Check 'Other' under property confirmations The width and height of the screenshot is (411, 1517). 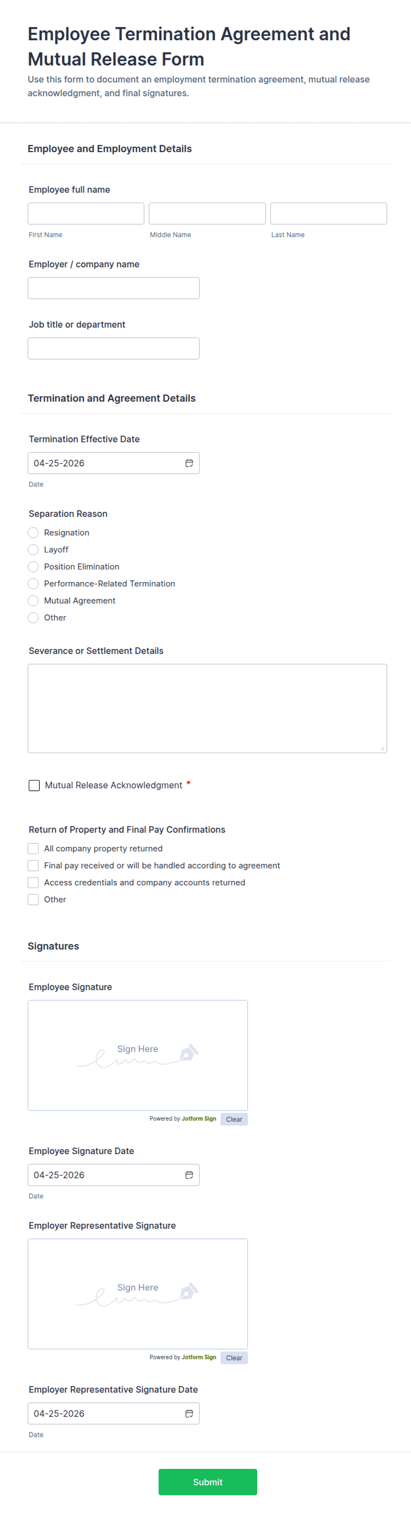pos(33,899)
